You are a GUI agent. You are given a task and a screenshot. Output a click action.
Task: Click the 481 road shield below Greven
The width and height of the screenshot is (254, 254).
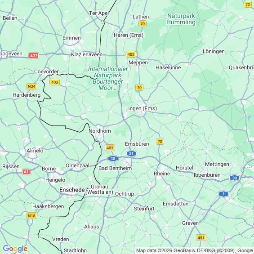(201, 238)
